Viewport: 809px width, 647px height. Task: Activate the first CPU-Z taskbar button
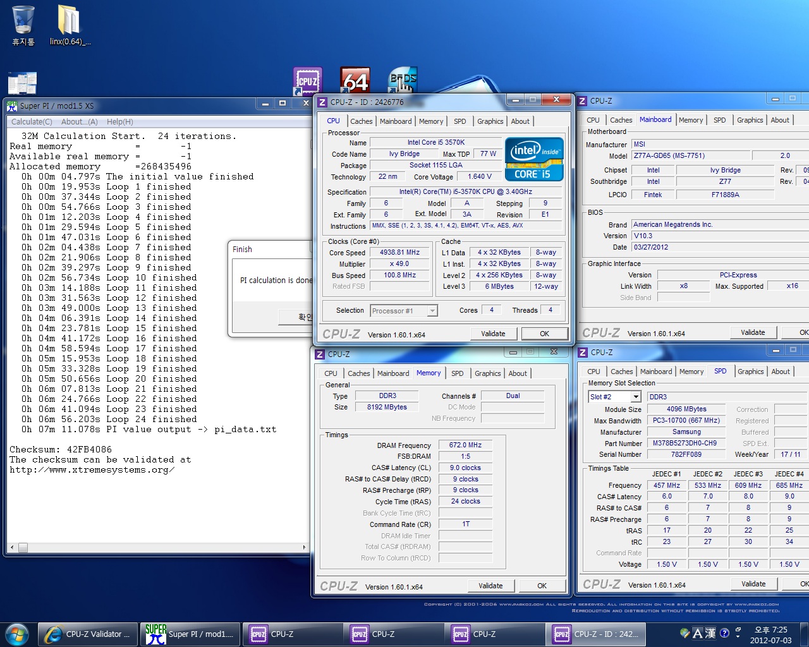293,634
